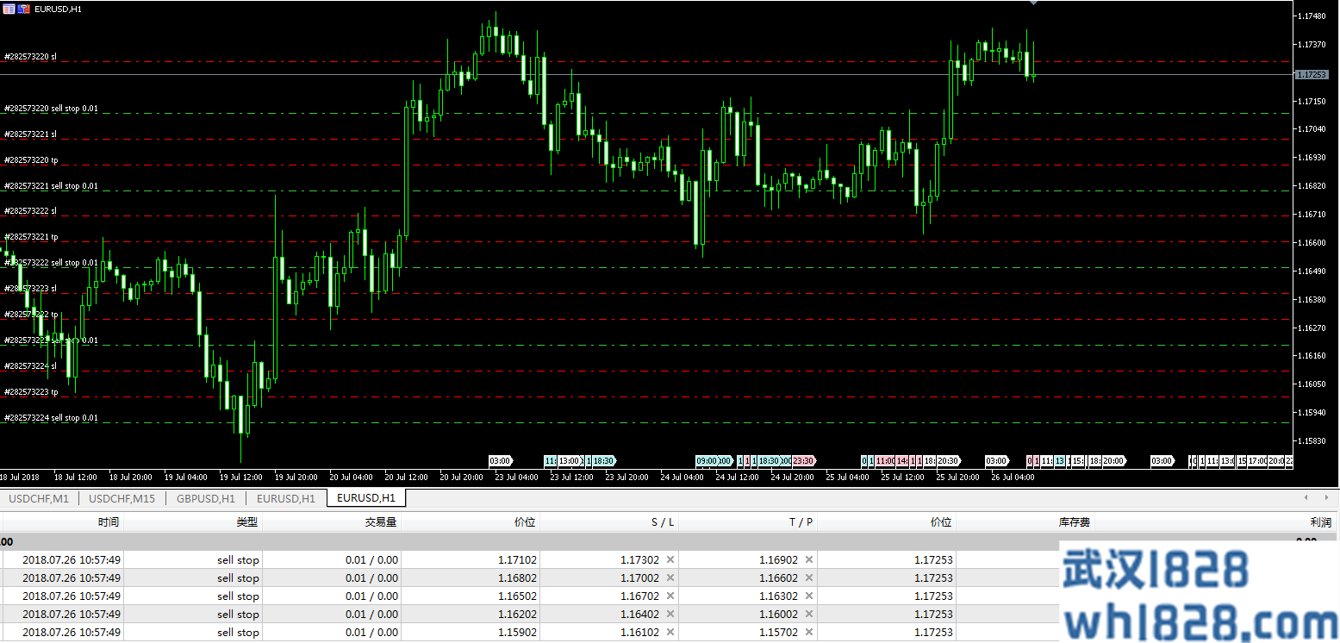Click the T / P column header
The width and height of the screenshot is (1340, 643).
click(748, 522)
